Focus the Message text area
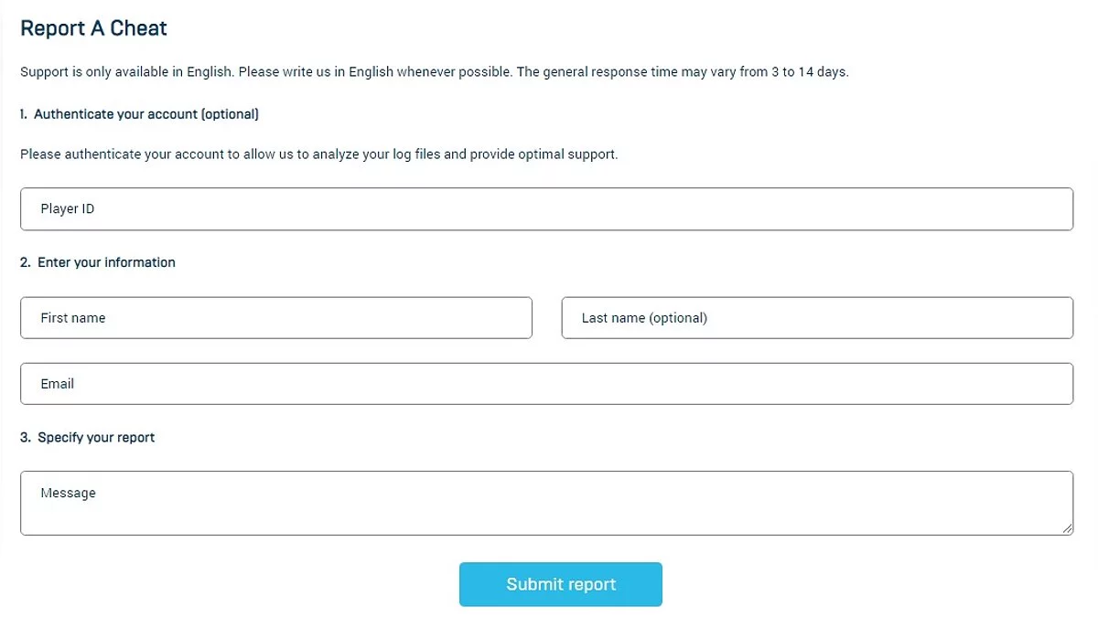 (546, 503)
